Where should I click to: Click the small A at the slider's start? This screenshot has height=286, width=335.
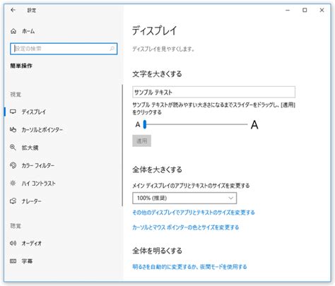coord(138,124)
